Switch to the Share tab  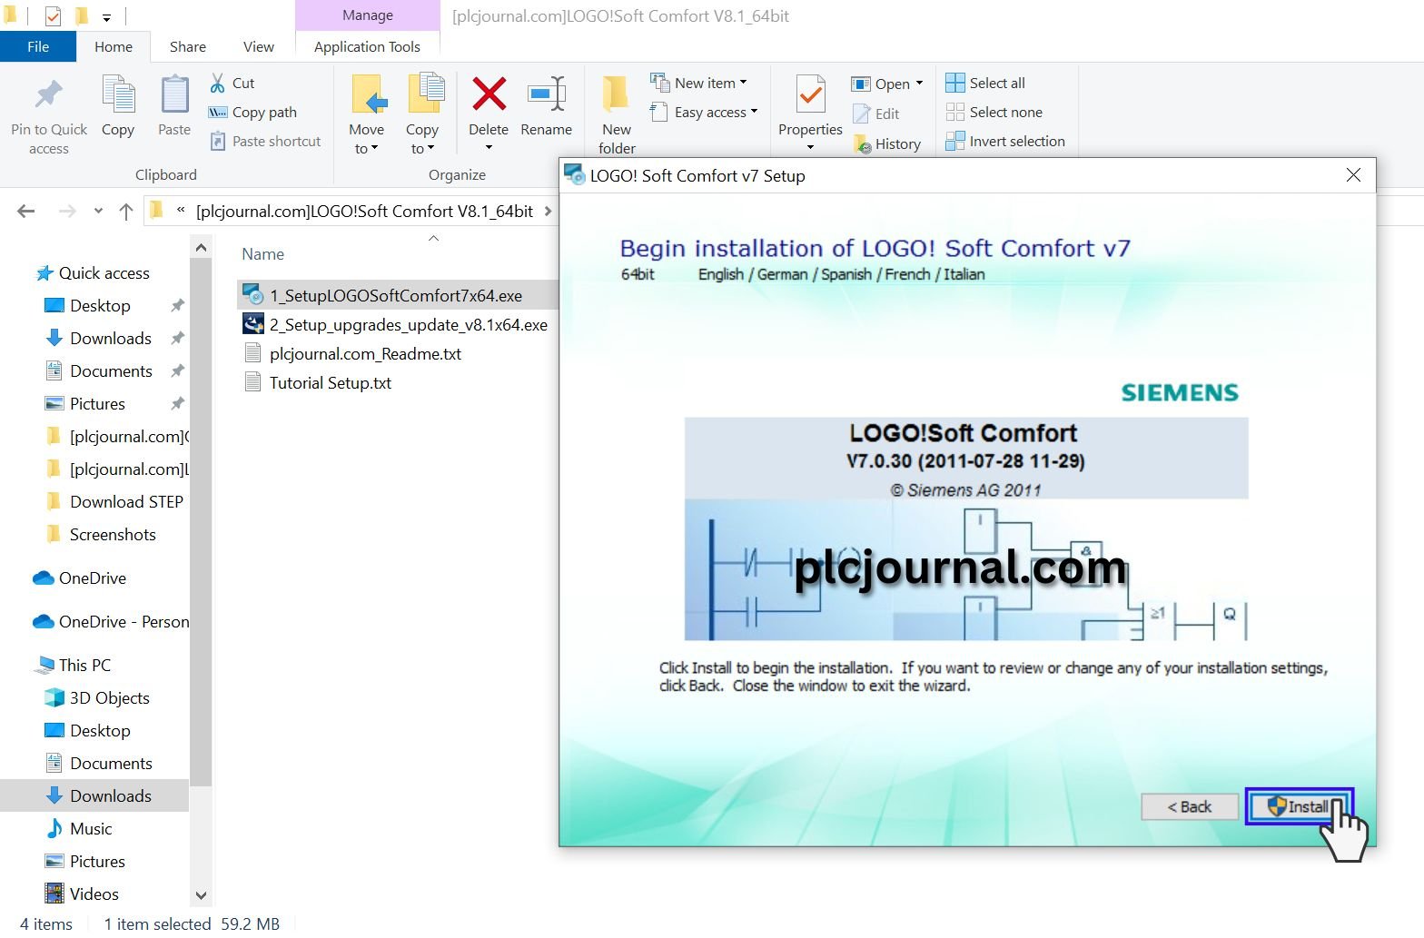click(x=188, y=46)
